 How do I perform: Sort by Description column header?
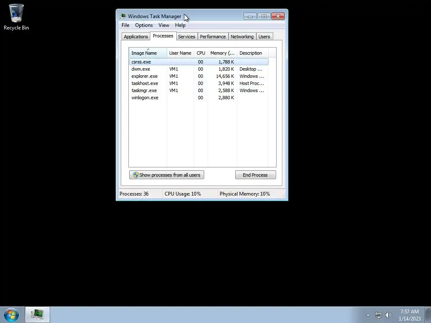click(x=253, y=53)
